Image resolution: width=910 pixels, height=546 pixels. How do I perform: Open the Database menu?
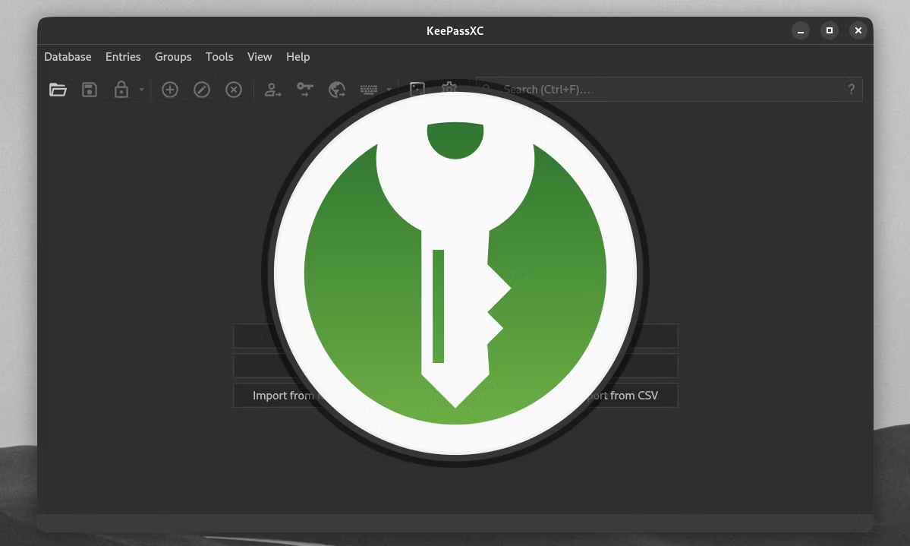pyautogui.click(x=68, y=57)
